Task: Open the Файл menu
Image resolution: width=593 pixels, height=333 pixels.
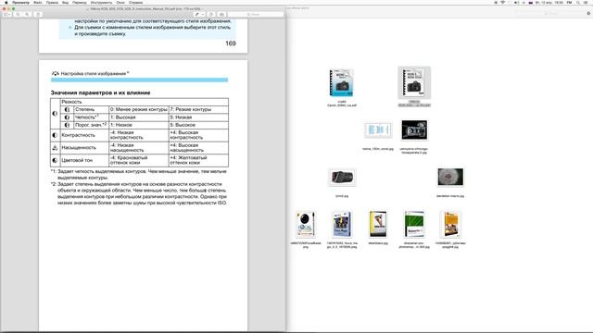Action: [x=37, y=2]
